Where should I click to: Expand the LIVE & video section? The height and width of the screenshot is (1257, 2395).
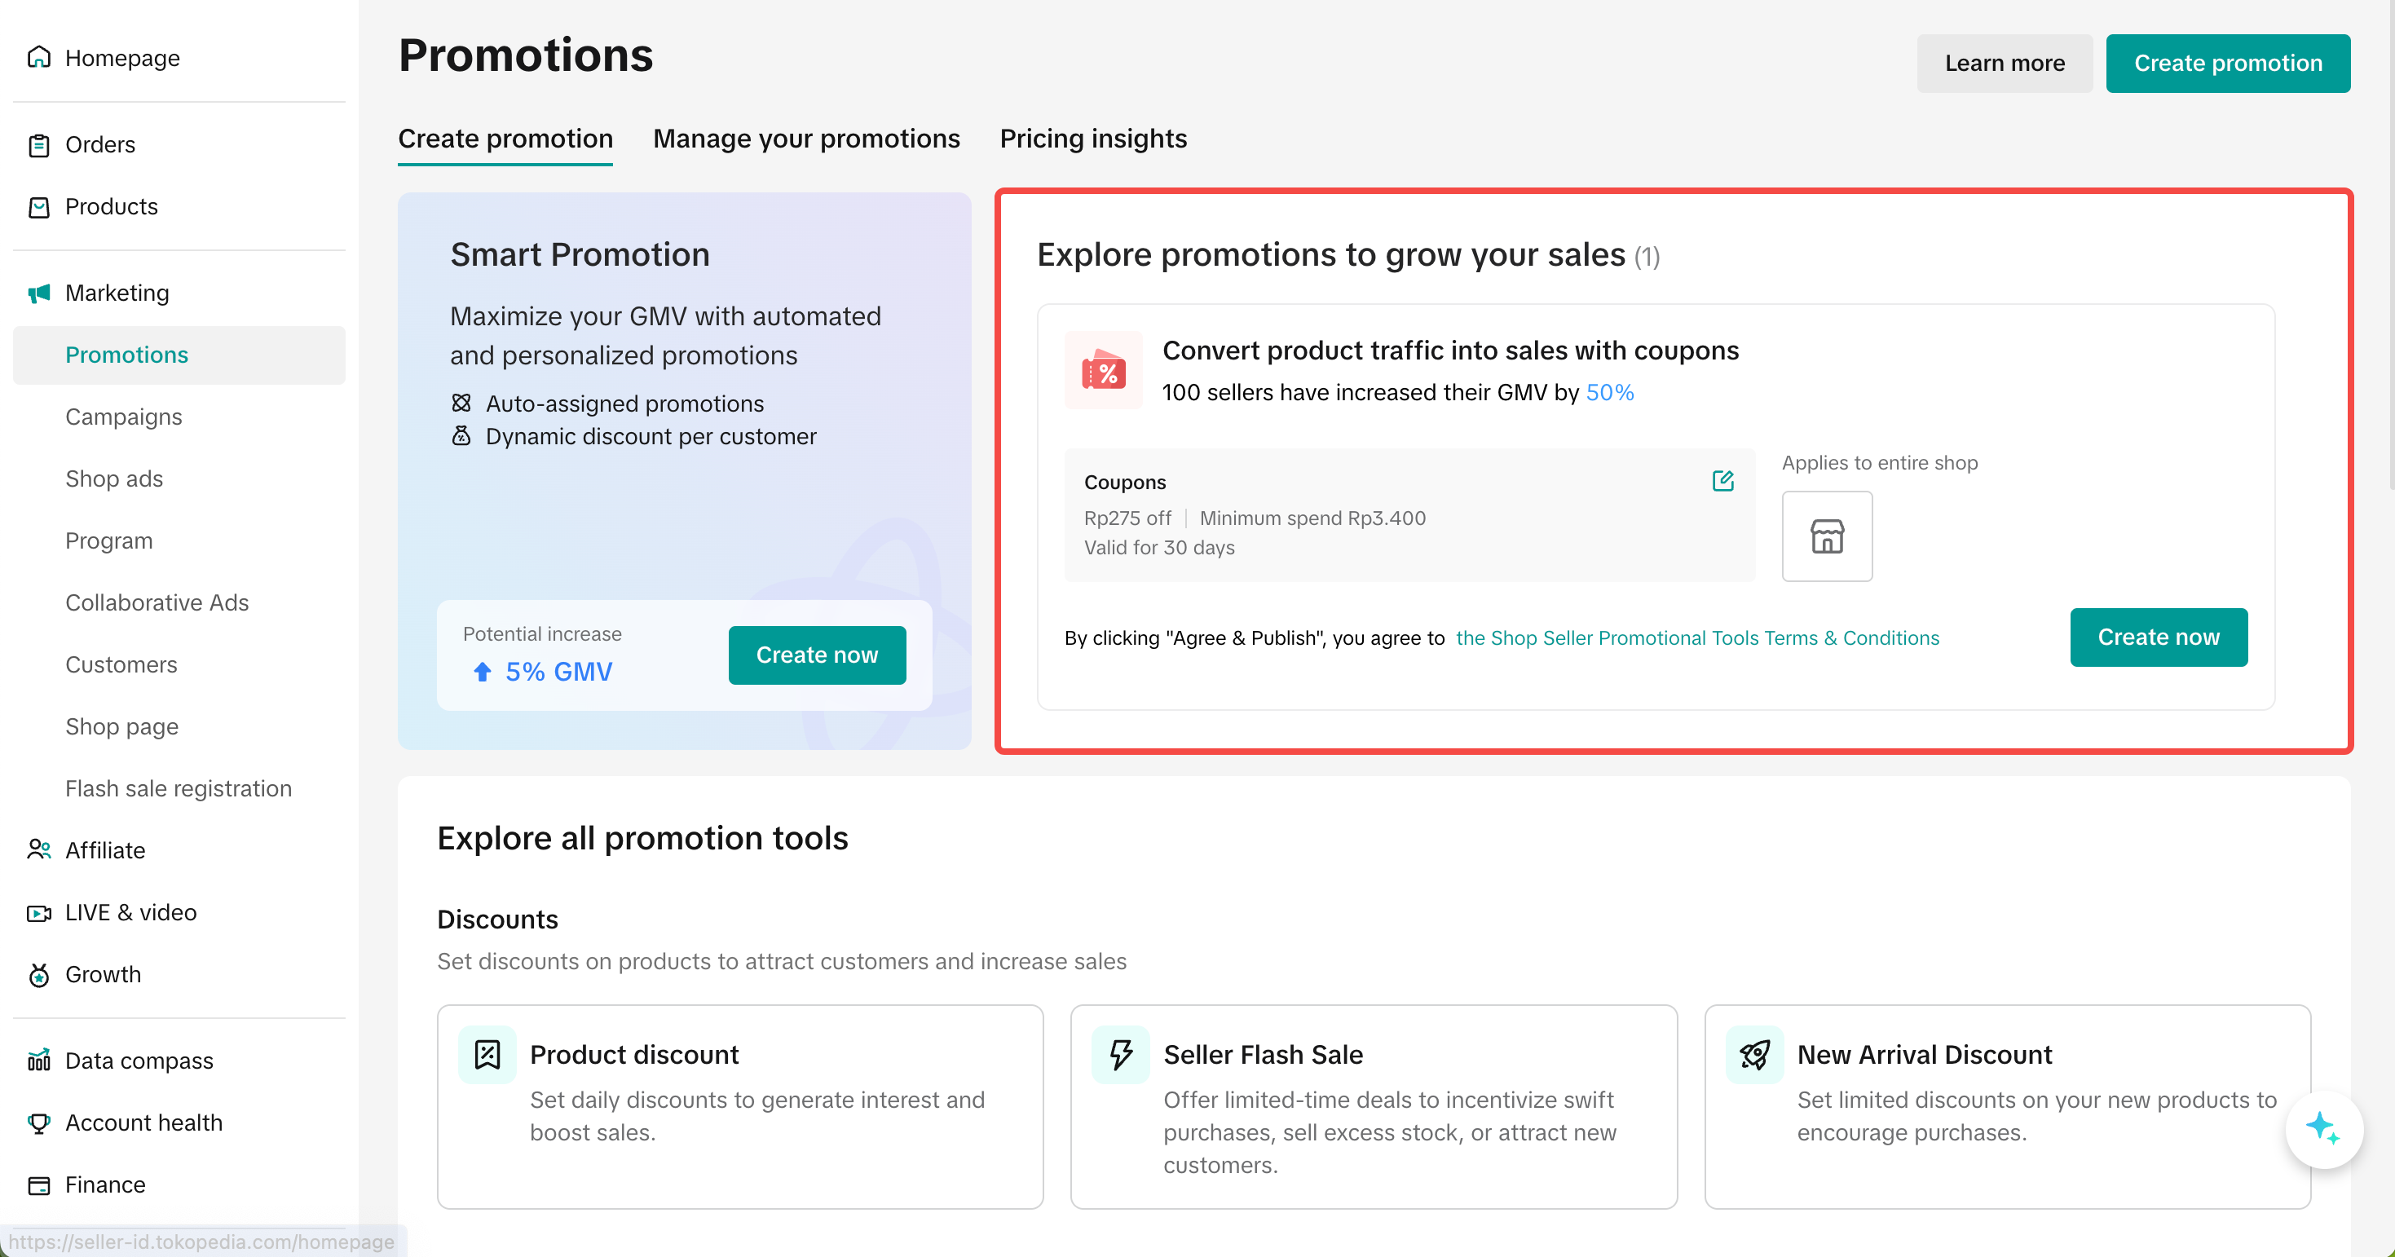tap(130, 912)
